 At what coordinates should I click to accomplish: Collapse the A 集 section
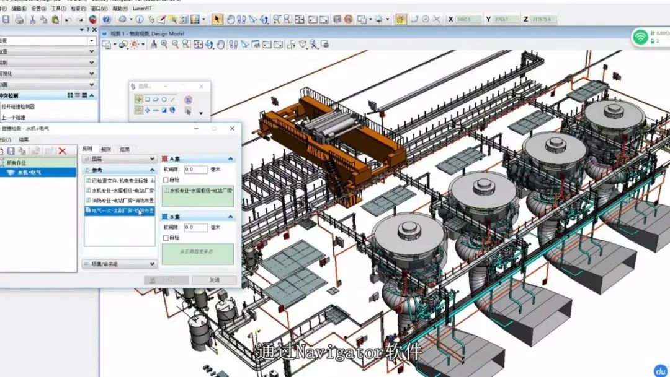(231, 158)
